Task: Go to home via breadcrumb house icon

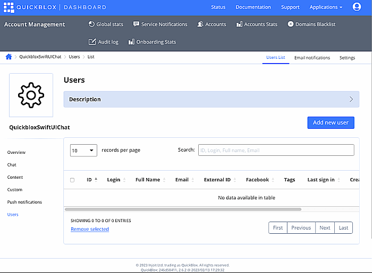Action: 9,57
